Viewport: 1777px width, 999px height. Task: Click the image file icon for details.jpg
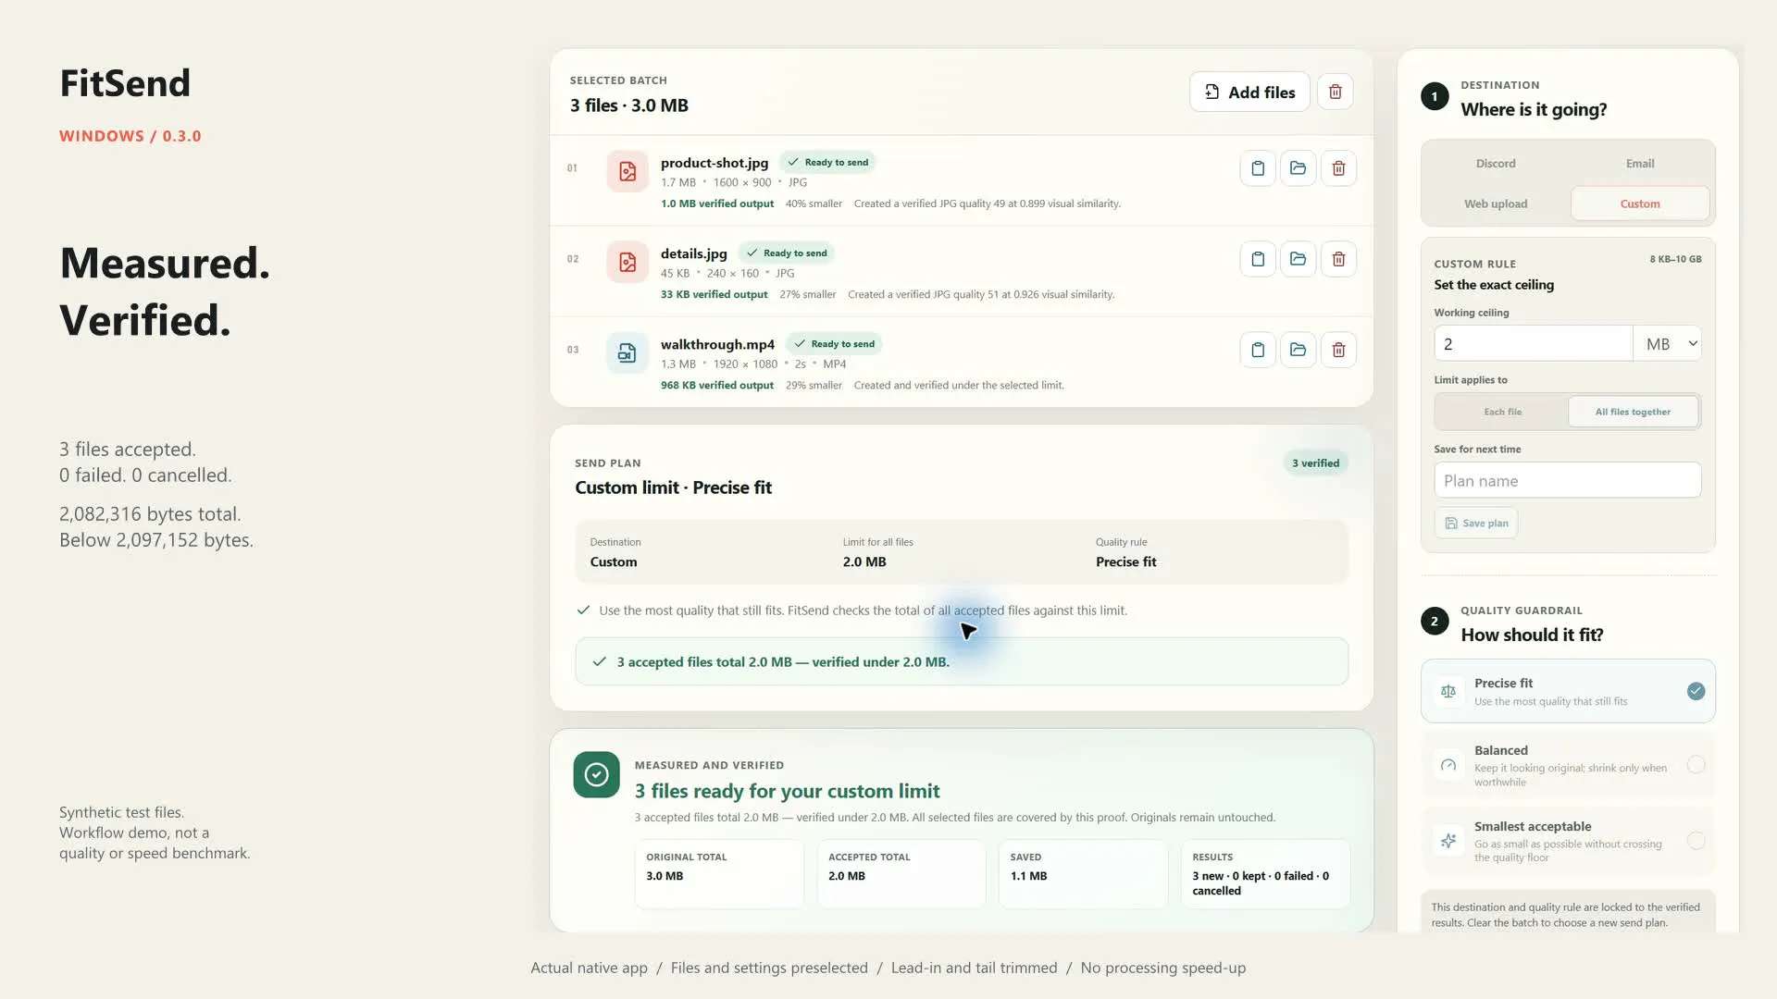[628, 262]
